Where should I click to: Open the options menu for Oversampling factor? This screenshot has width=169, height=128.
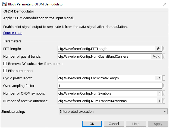point(164,86)
